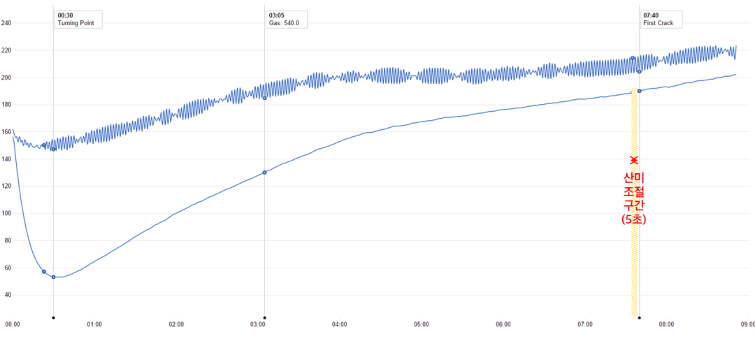Viewport: 755px width, 343px height.
Task: Pick lower curve data point on Gas line
Action: pyautogui.click(x=264, y=172)
